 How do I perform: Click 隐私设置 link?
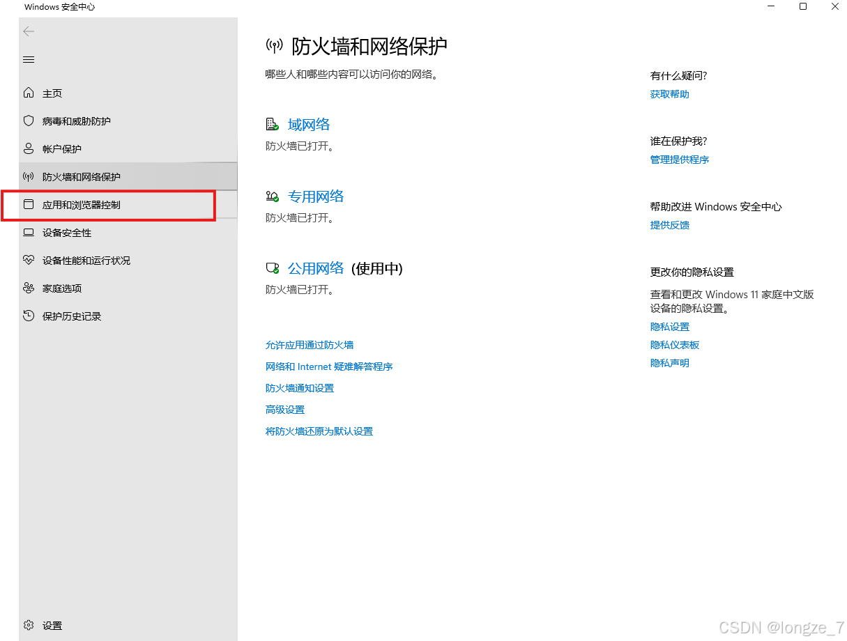(670, 327)
